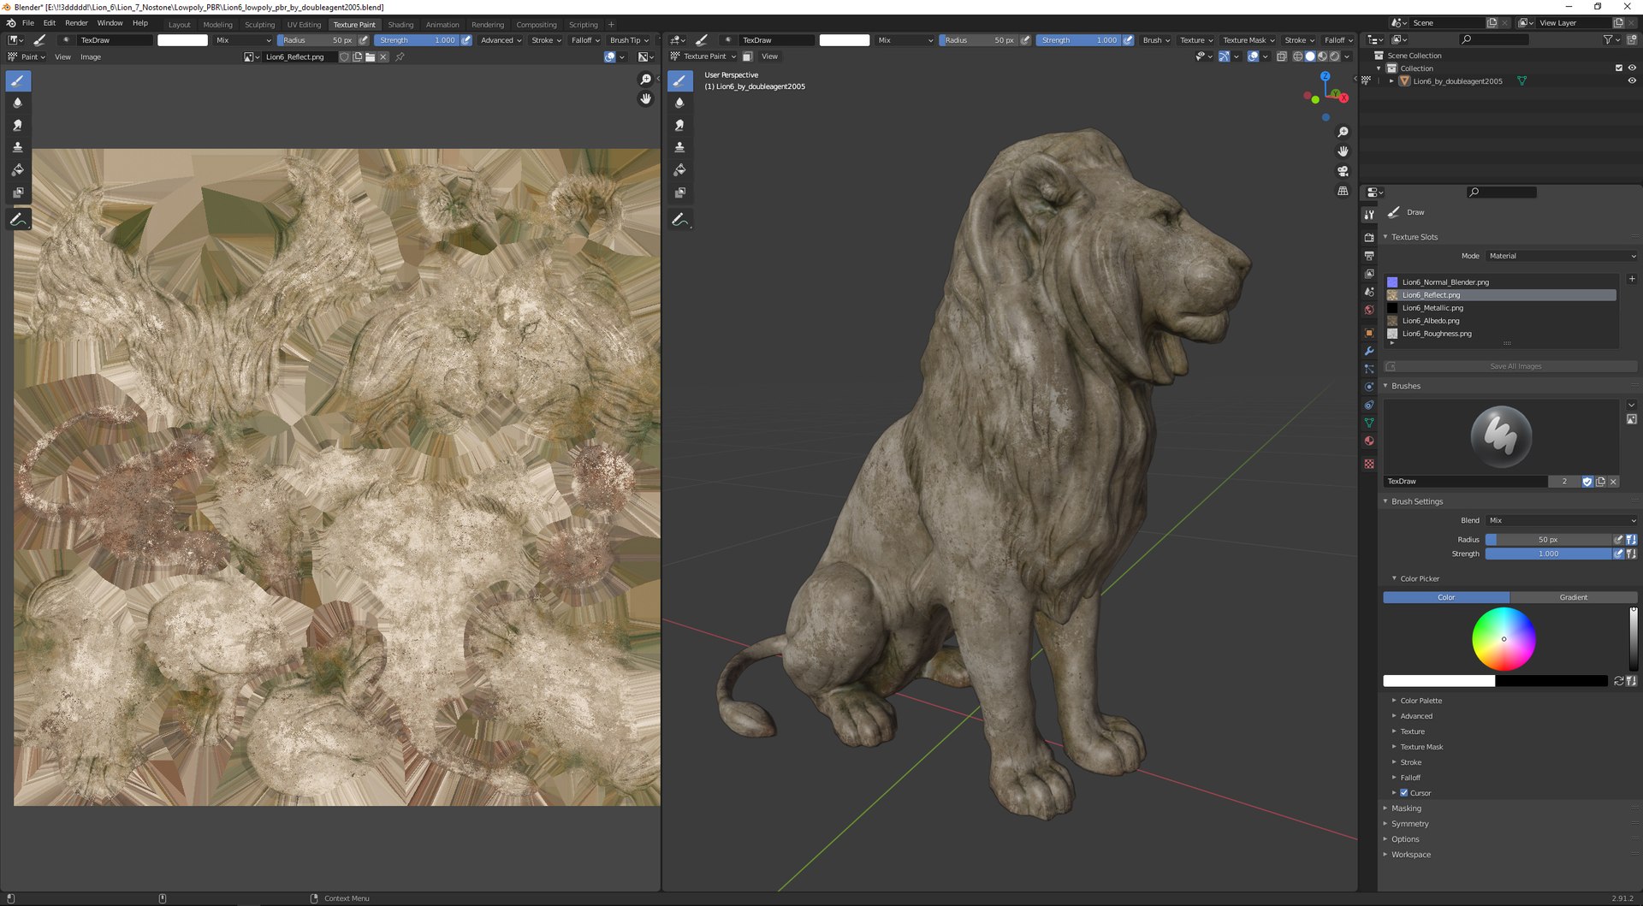The image size is (1643, 906).
Task: Expand the Symmetry panel
Action: click(1409, 824)
